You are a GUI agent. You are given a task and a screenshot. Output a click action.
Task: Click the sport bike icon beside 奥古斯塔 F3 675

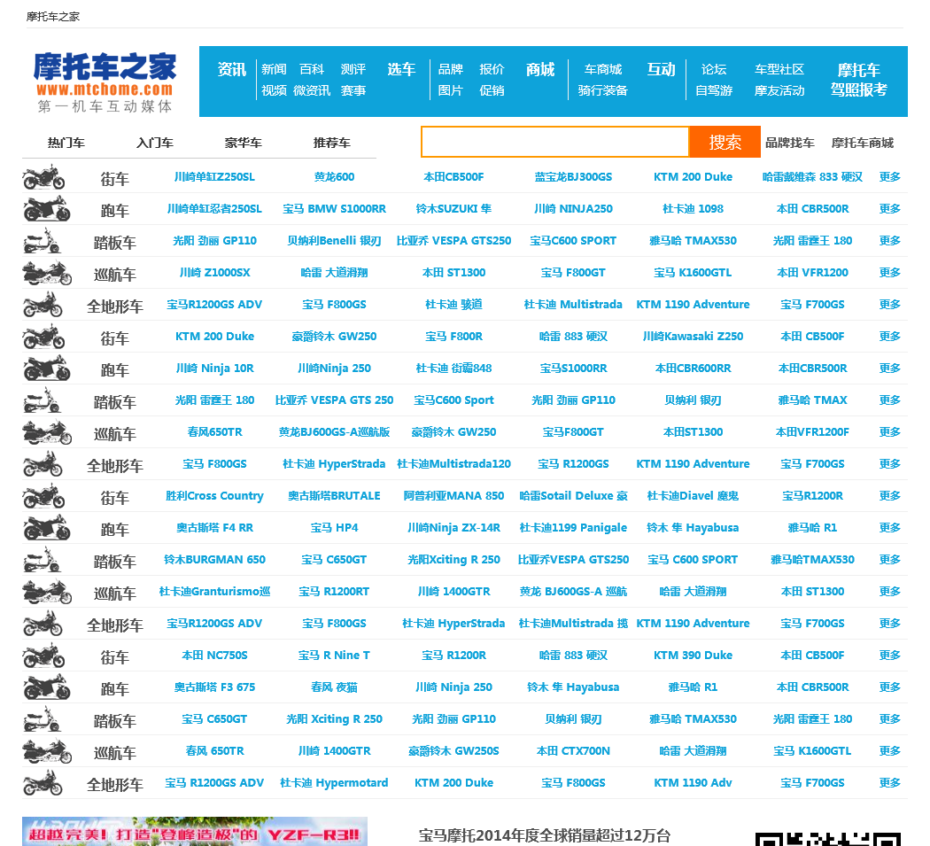47,687
